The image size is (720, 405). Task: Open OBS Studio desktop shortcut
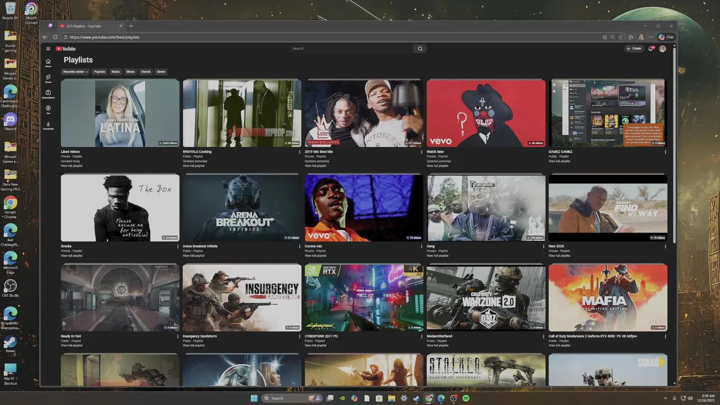pos(10,288)
